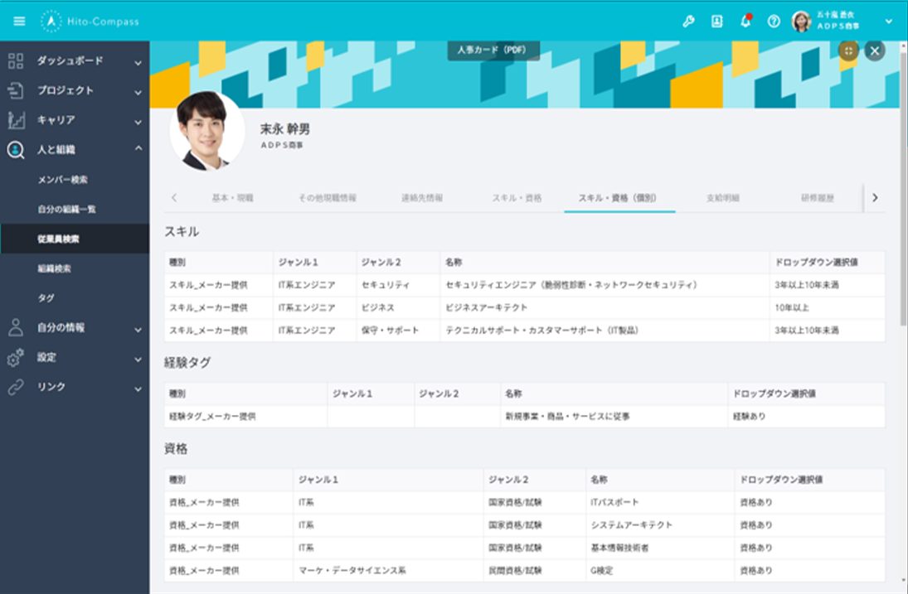Click the ビジネスアーキテクト skill cell
The image size is (908, 594).
pyautogui.click(x=605, y=307)
